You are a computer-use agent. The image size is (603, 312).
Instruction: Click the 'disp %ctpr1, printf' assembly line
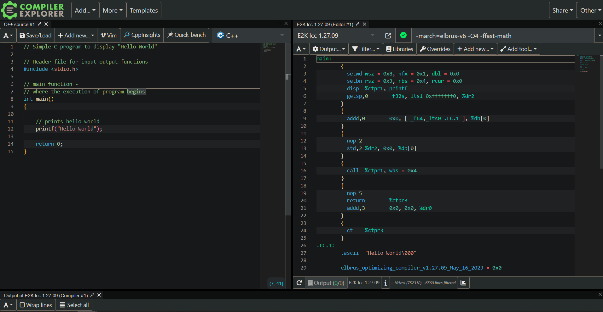click(377, 88)
